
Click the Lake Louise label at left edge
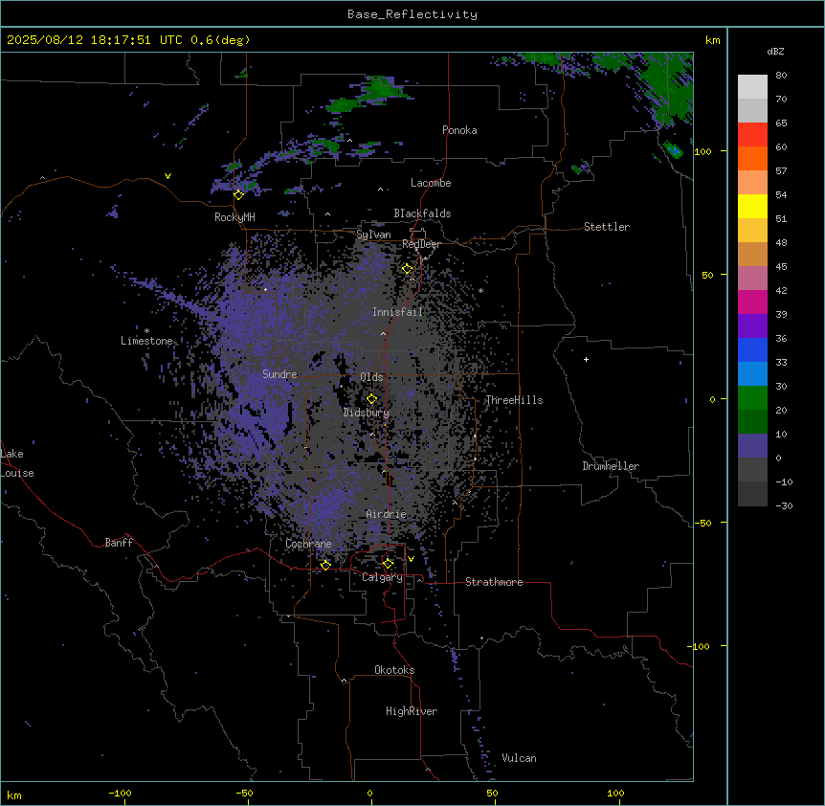tap(17, 463)
